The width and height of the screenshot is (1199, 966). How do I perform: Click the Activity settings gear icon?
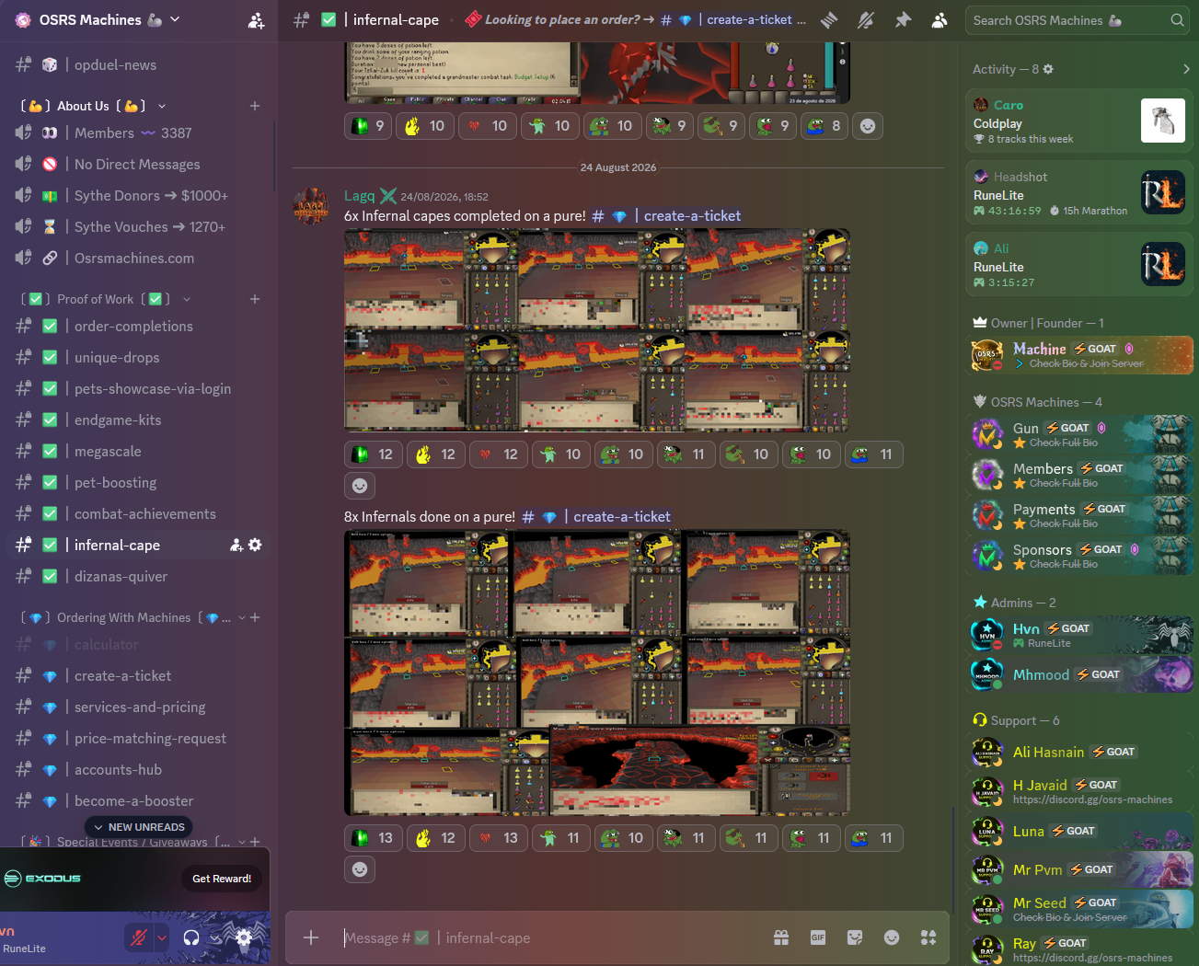point(1048,69)
